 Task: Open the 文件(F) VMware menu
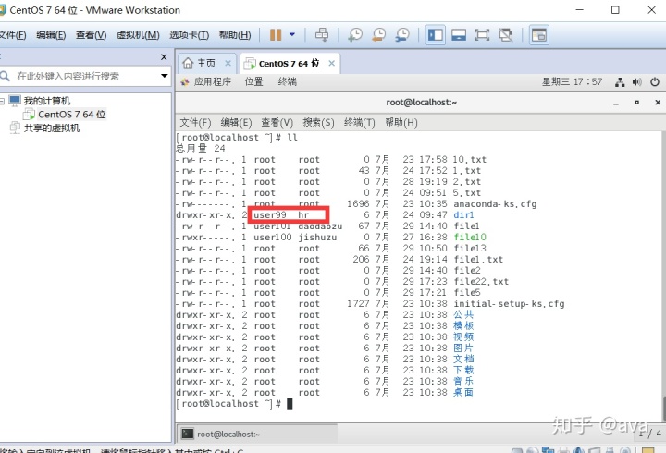(12, 35)
